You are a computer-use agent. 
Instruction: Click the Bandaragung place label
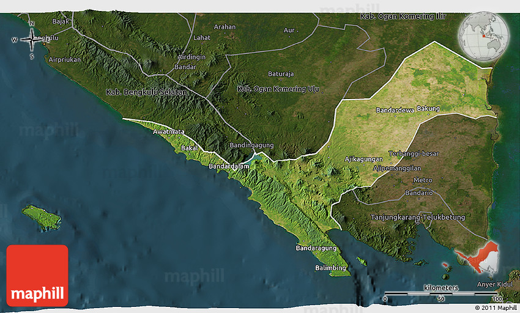point(316,248)
